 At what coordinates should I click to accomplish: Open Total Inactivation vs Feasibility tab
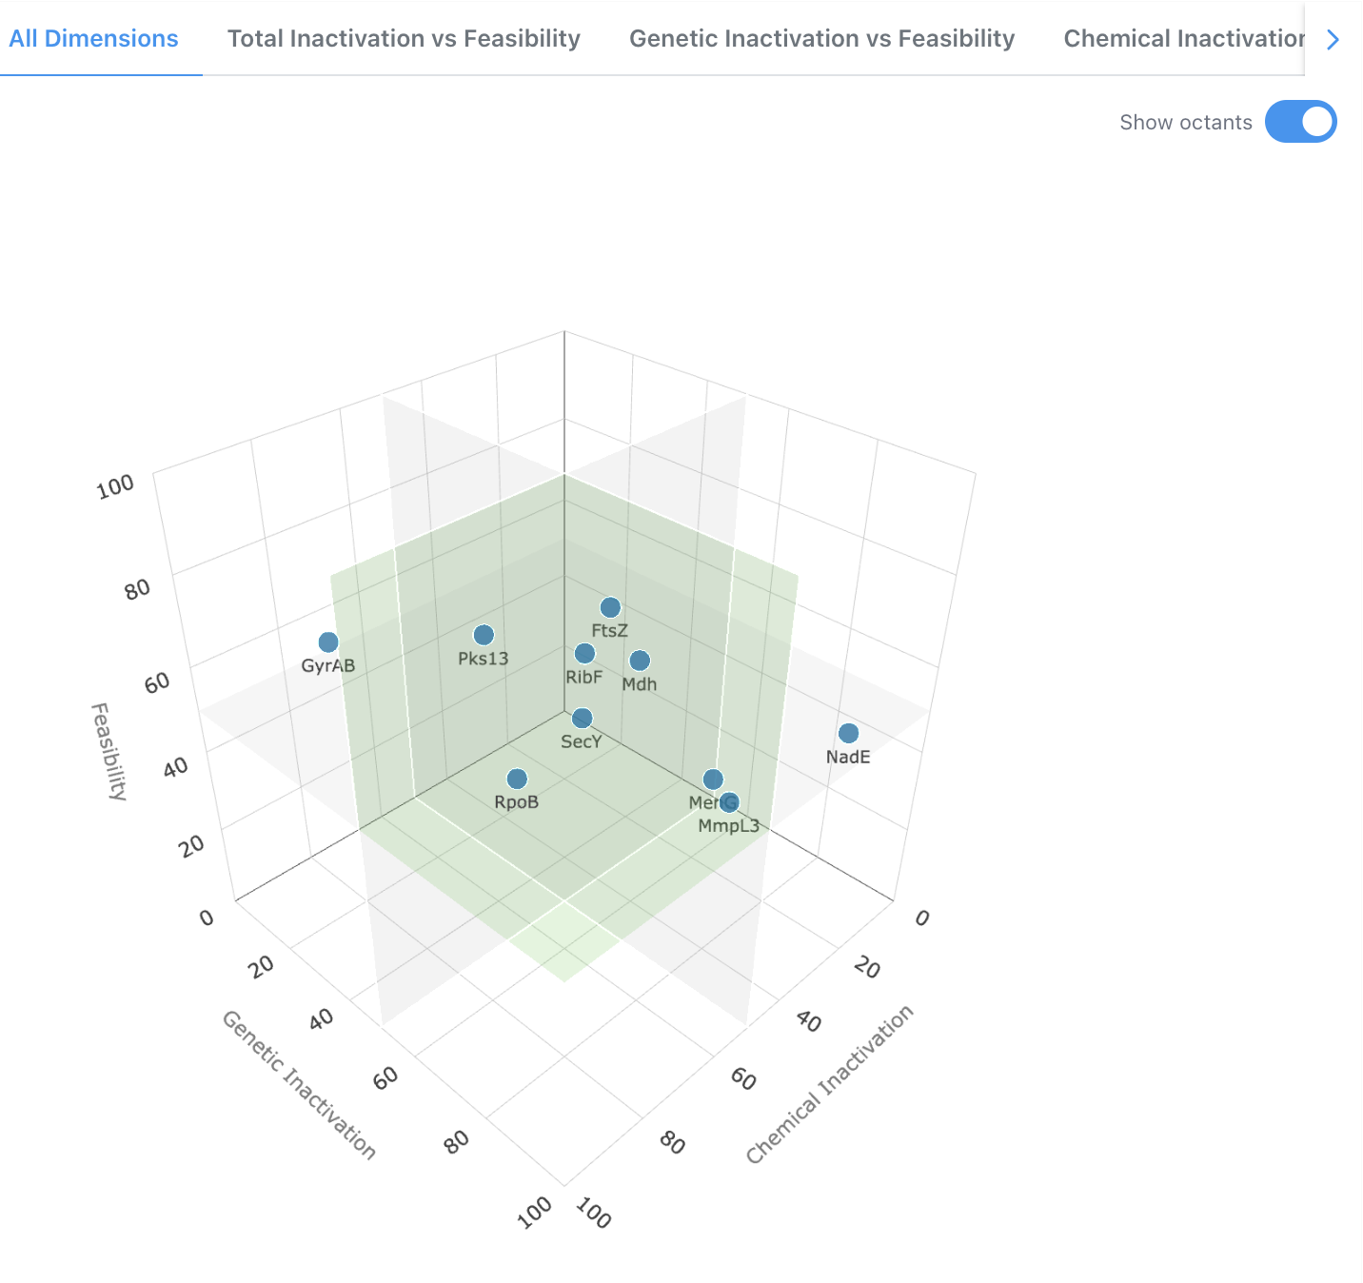pos(404,39)
